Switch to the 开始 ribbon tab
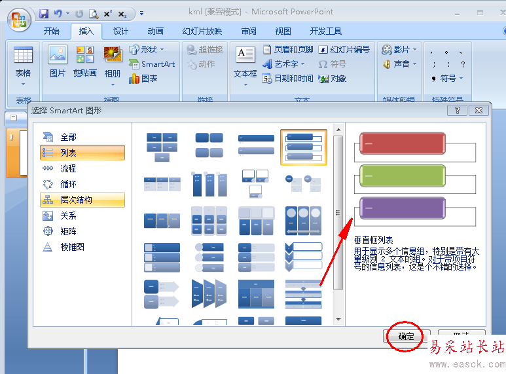The width and height of the screenshot is (506, 374). 52,31
